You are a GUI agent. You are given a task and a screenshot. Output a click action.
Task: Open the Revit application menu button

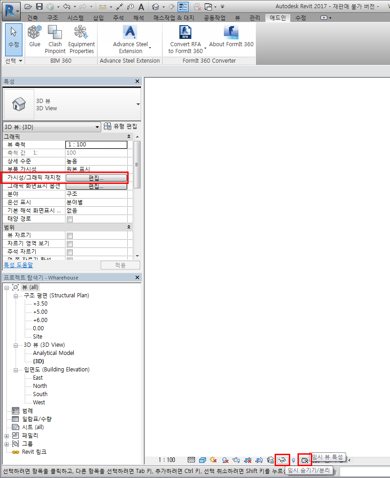(11, 11)
